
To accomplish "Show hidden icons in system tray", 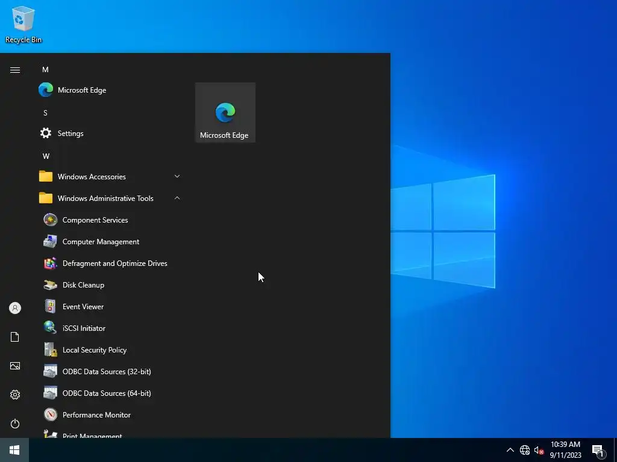I will click(x=510, y=450).
